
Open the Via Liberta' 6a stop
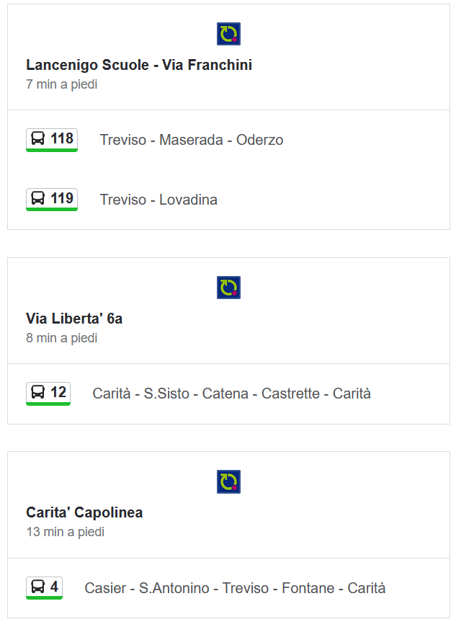(74, 319)
